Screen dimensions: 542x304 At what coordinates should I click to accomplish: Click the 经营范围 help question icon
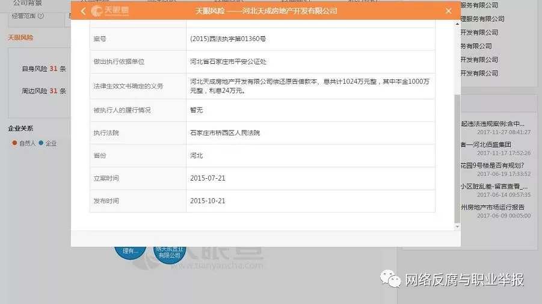tap(41, 16)
